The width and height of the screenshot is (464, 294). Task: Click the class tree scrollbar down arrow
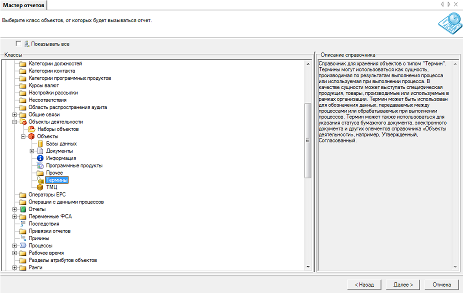(308, 267)
